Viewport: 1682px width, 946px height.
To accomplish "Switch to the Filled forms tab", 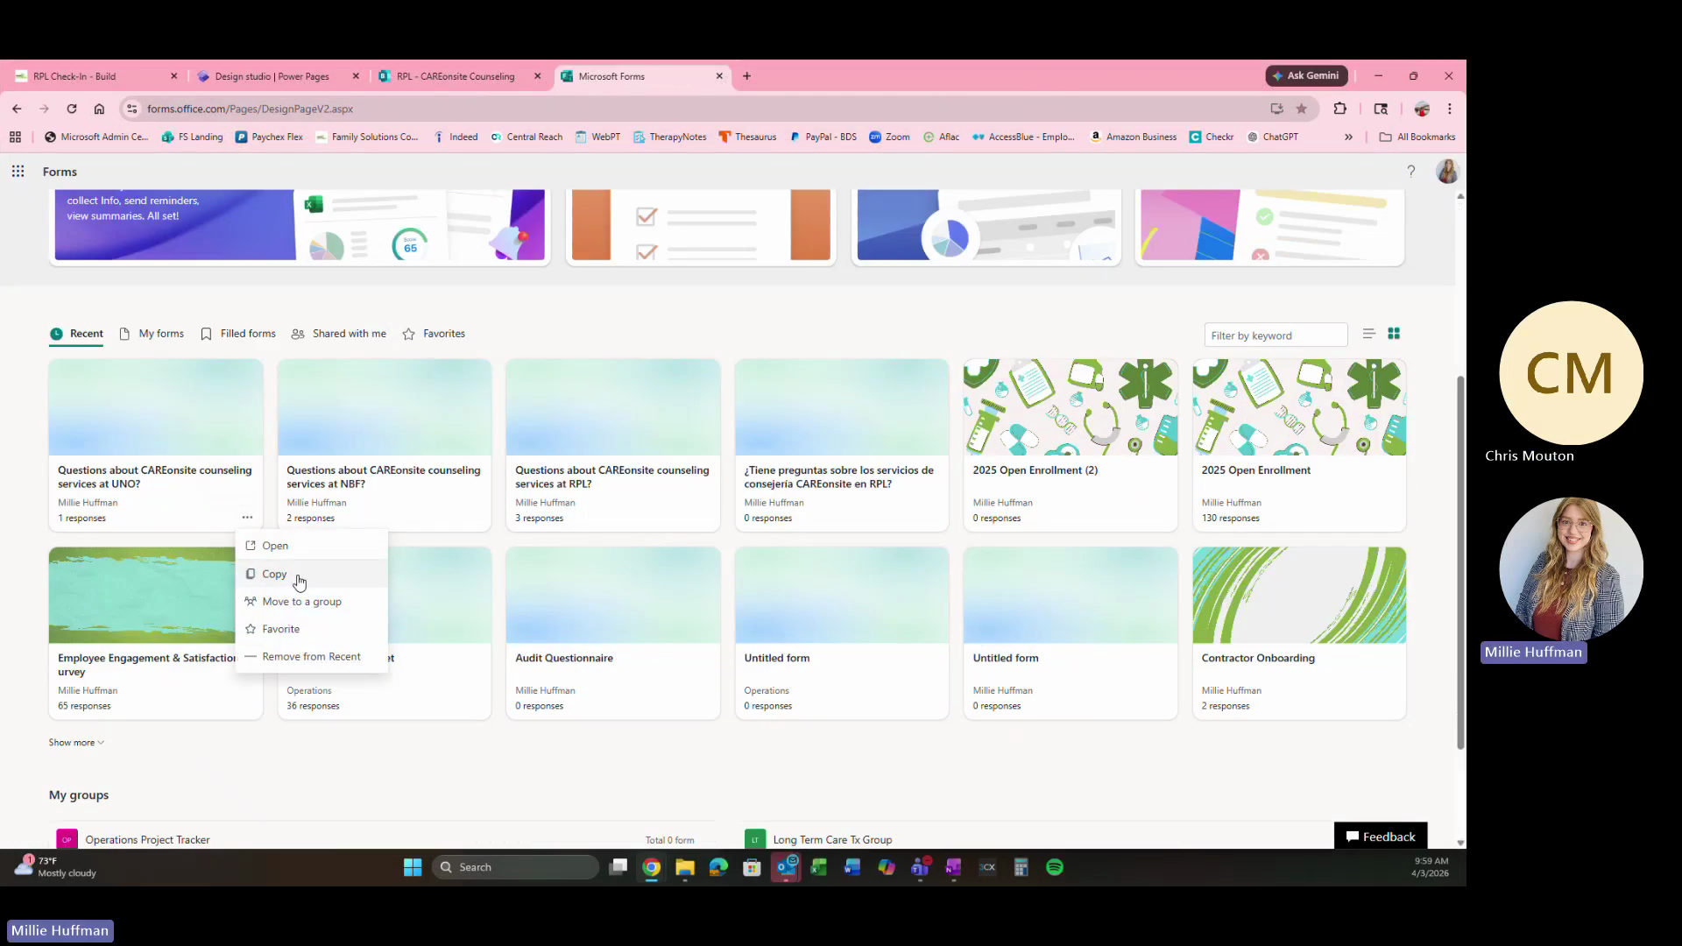I will (x=238, y=334).
